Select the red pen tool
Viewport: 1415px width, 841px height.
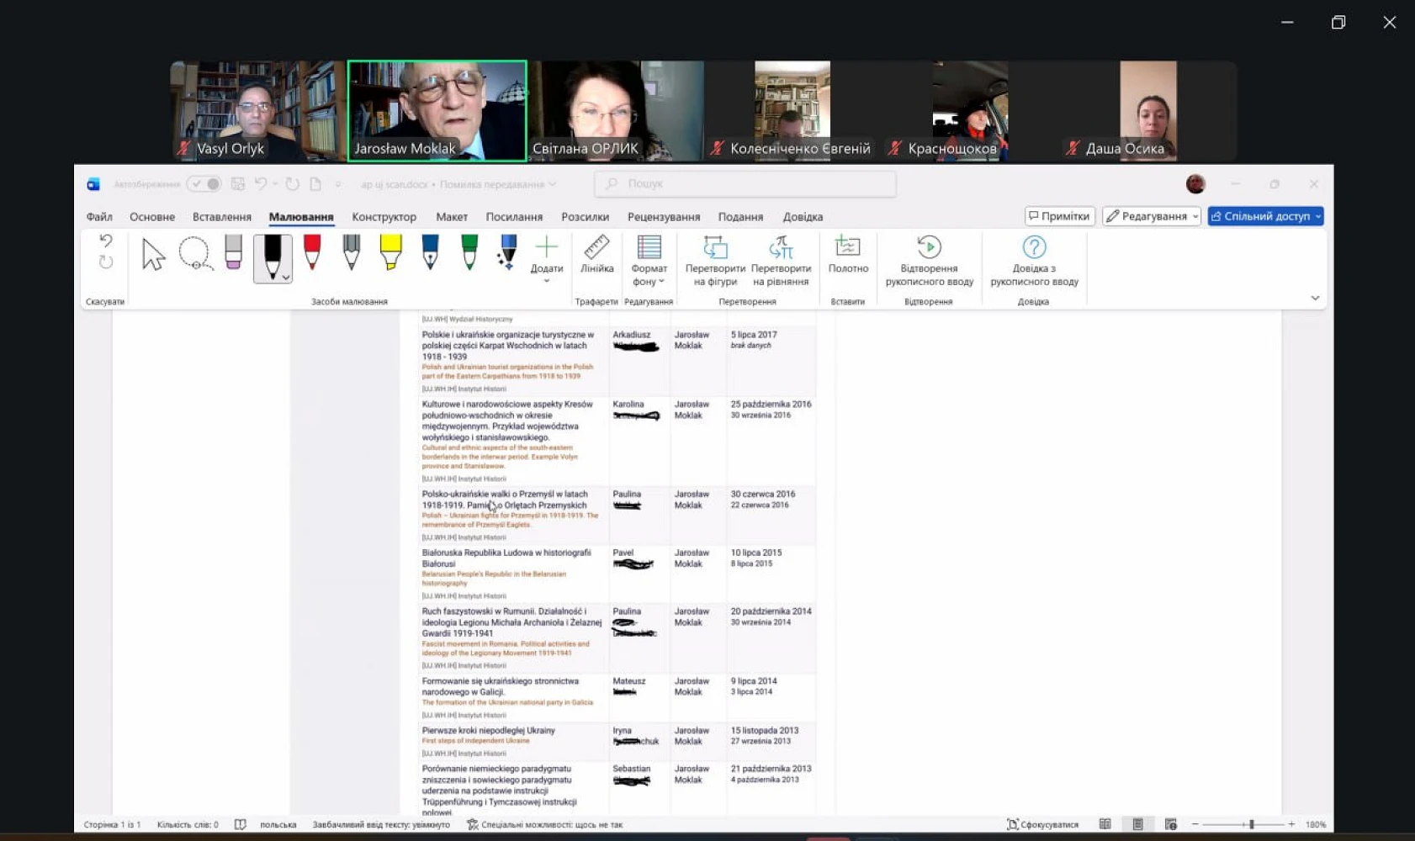point(312,252)
